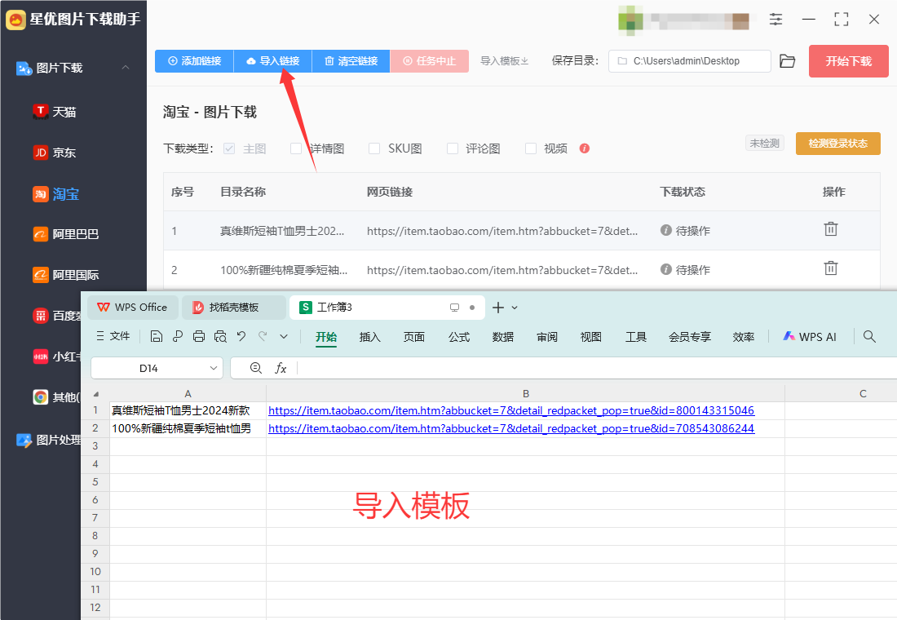Click the spreadsheet formula bar input

(x=597, y=368)
